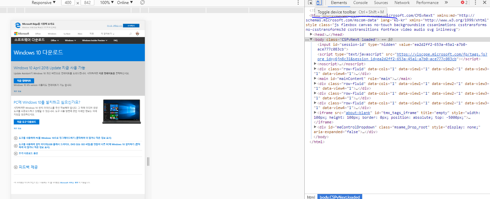This screenshot has height=199, width=490.
Task: Click the blue 지금 업데이트 button
Action: [24, 81]
